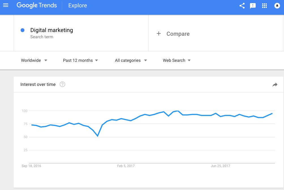Expand the All categories dropdown
This screenshot has width=284, height=190.
(x=131, y=60)
